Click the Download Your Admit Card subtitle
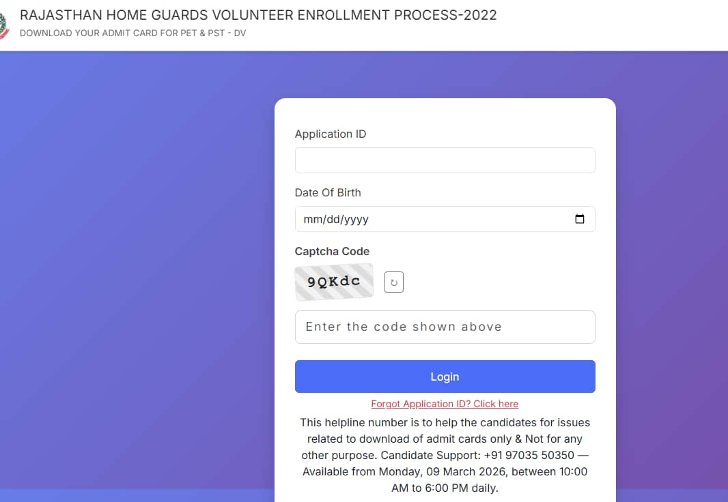This screenshot has height=502, width=728. (x=132, y=33)
